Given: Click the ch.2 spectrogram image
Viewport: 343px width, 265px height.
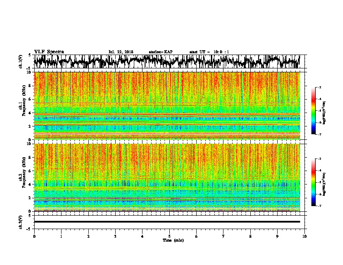Looking at the screenshot, I should click(x=167, y=178).
